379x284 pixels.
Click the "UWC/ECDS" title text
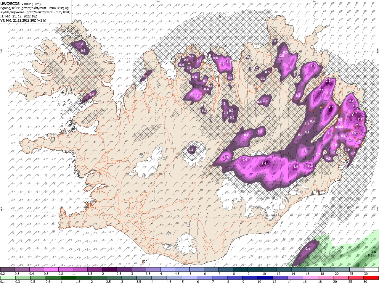[x=10, y=4]
